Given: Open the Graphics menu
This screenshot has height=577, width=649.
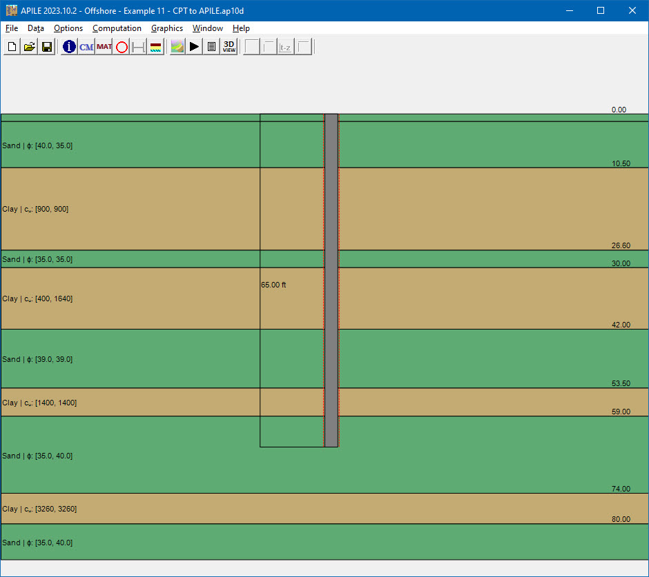Looking at the screenshot, I should 167,28.
